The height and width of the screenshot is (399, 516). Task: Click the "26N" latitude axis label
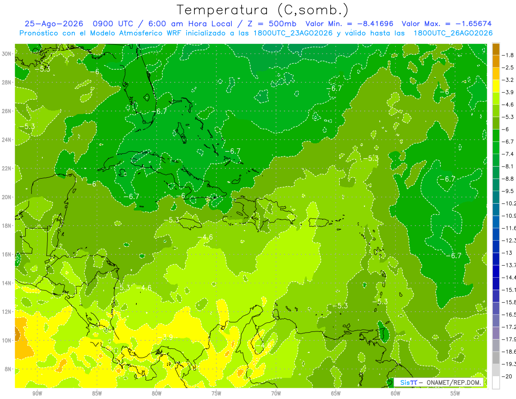coord(7,111)
